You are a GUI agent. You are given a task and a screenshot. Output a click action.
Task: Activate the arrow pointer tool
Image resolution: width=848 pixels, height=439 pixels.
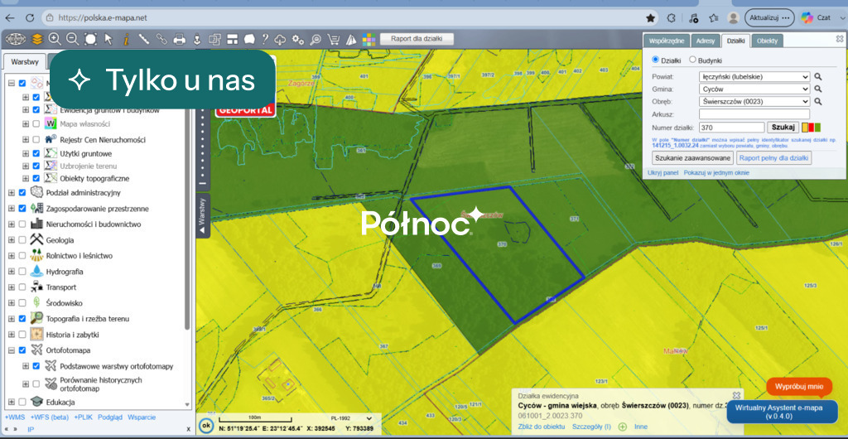(108, 39)
